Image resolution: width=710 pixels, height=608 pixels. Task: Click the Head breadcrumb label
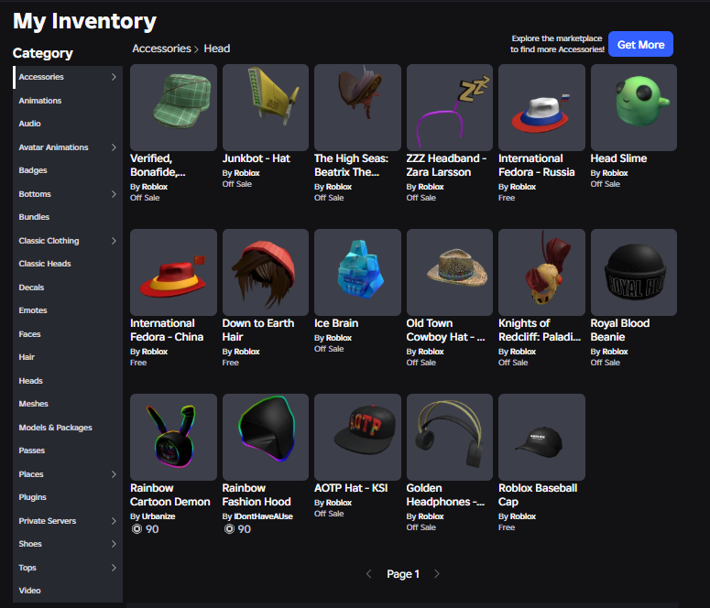click(217, 49)
